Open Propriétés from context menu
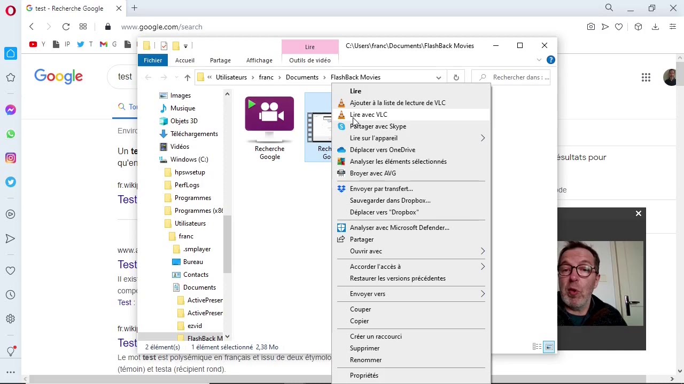The width and height of the screenshot is (684, 384). (x=410, y=375)
